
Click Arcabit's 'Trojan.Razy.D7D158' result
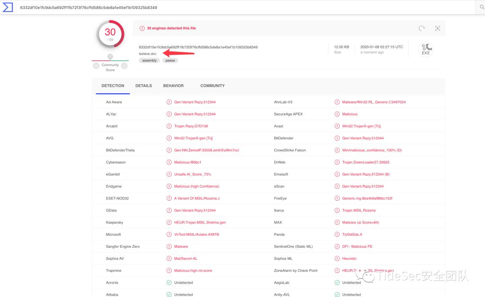pos(191,126)
